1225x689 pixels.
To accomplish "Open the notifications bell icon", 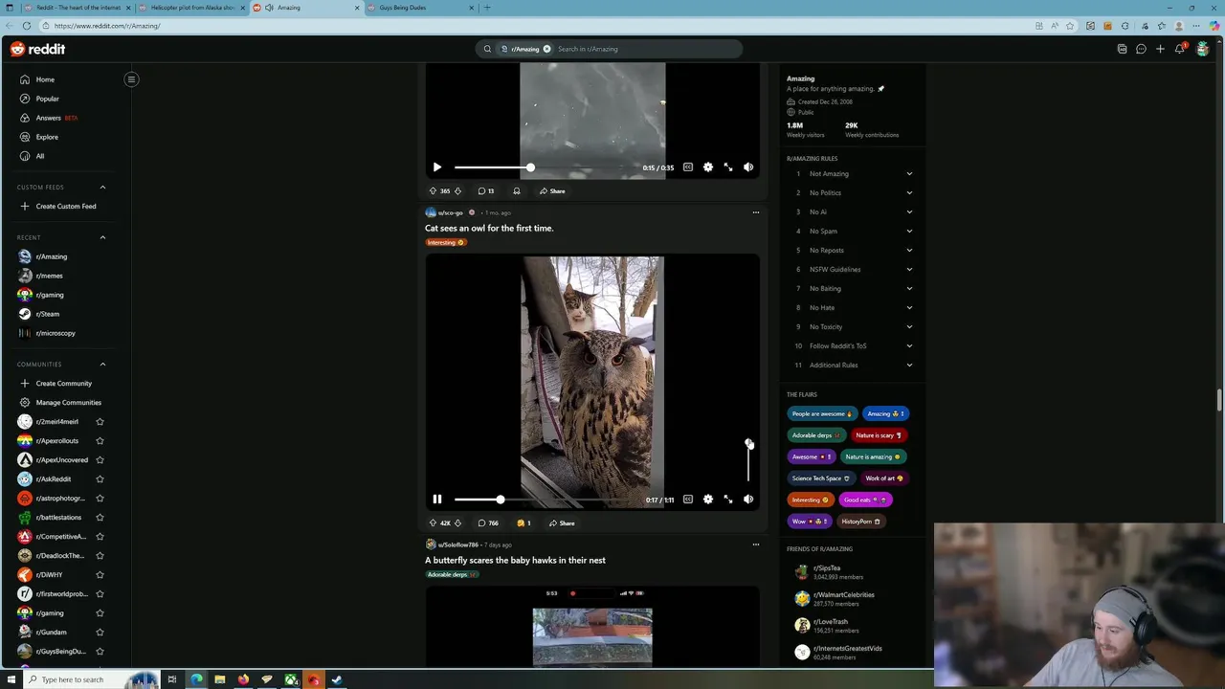I will click(x=1180, y=49).
